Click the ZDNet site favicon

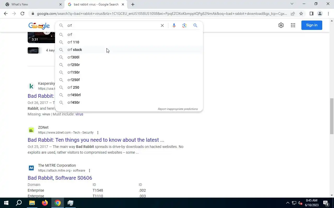pos(31,130)
